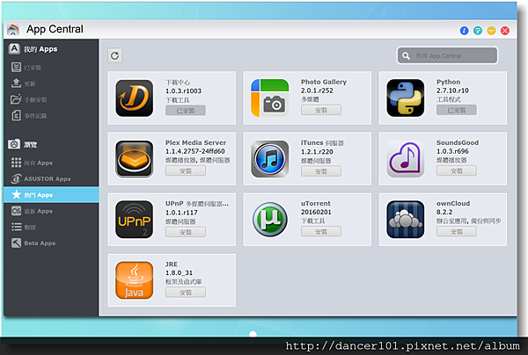Install iTunes server app

pyautogui.click(x=321, y=171)
